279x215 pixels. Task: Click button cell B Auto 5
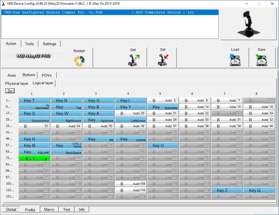click(163, 100)
